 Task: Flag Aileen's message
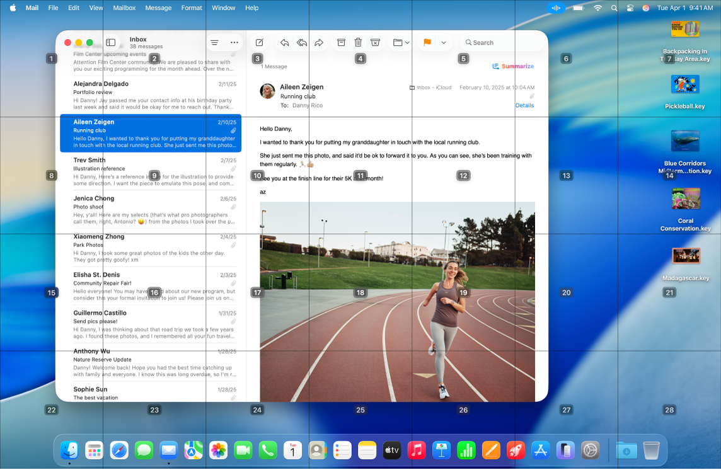tap(426, 42)
